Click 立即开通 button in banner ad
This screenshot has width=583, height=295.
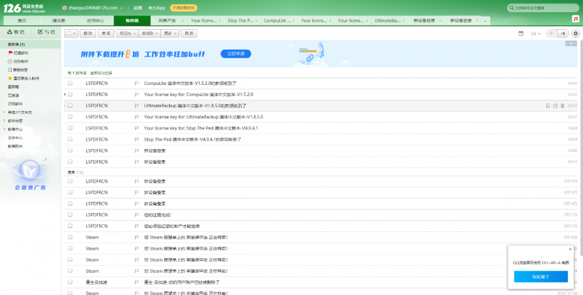(x=236, y=54)
